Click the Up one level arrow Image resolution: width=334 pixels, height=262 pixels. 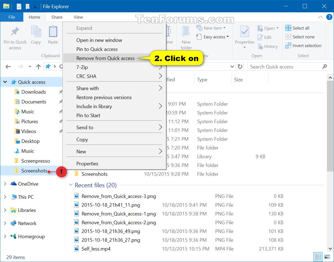coord(39,67)
